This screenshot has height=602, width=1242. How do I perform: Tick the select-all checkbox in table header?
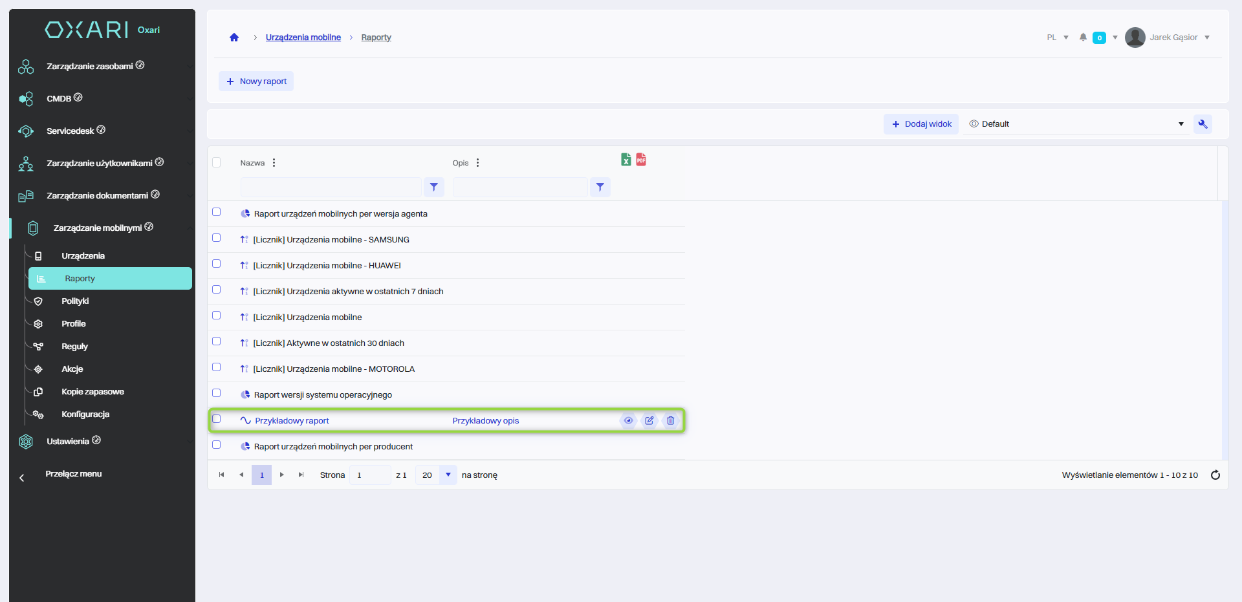[217, 162]
